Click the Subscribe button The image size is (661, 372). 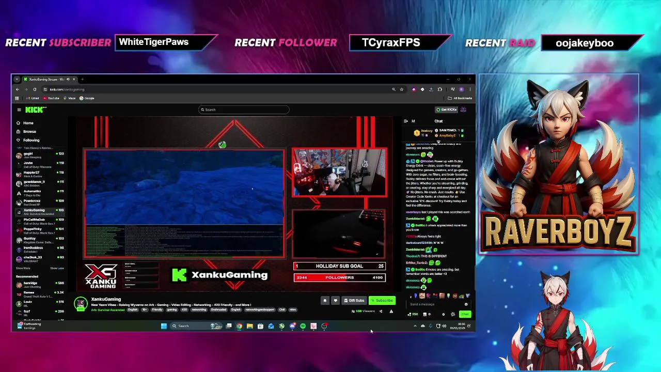point(382,301)
